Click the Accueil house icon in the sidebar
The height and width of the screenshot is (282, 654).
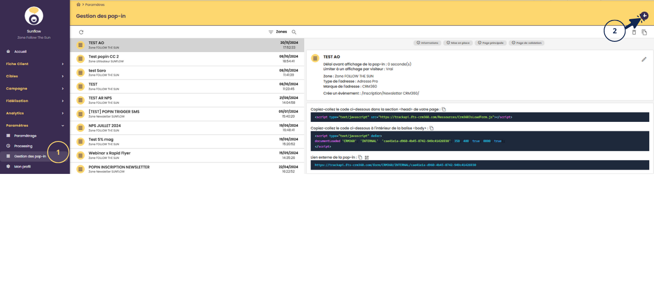pyautogui.click(x=8, y=52)
